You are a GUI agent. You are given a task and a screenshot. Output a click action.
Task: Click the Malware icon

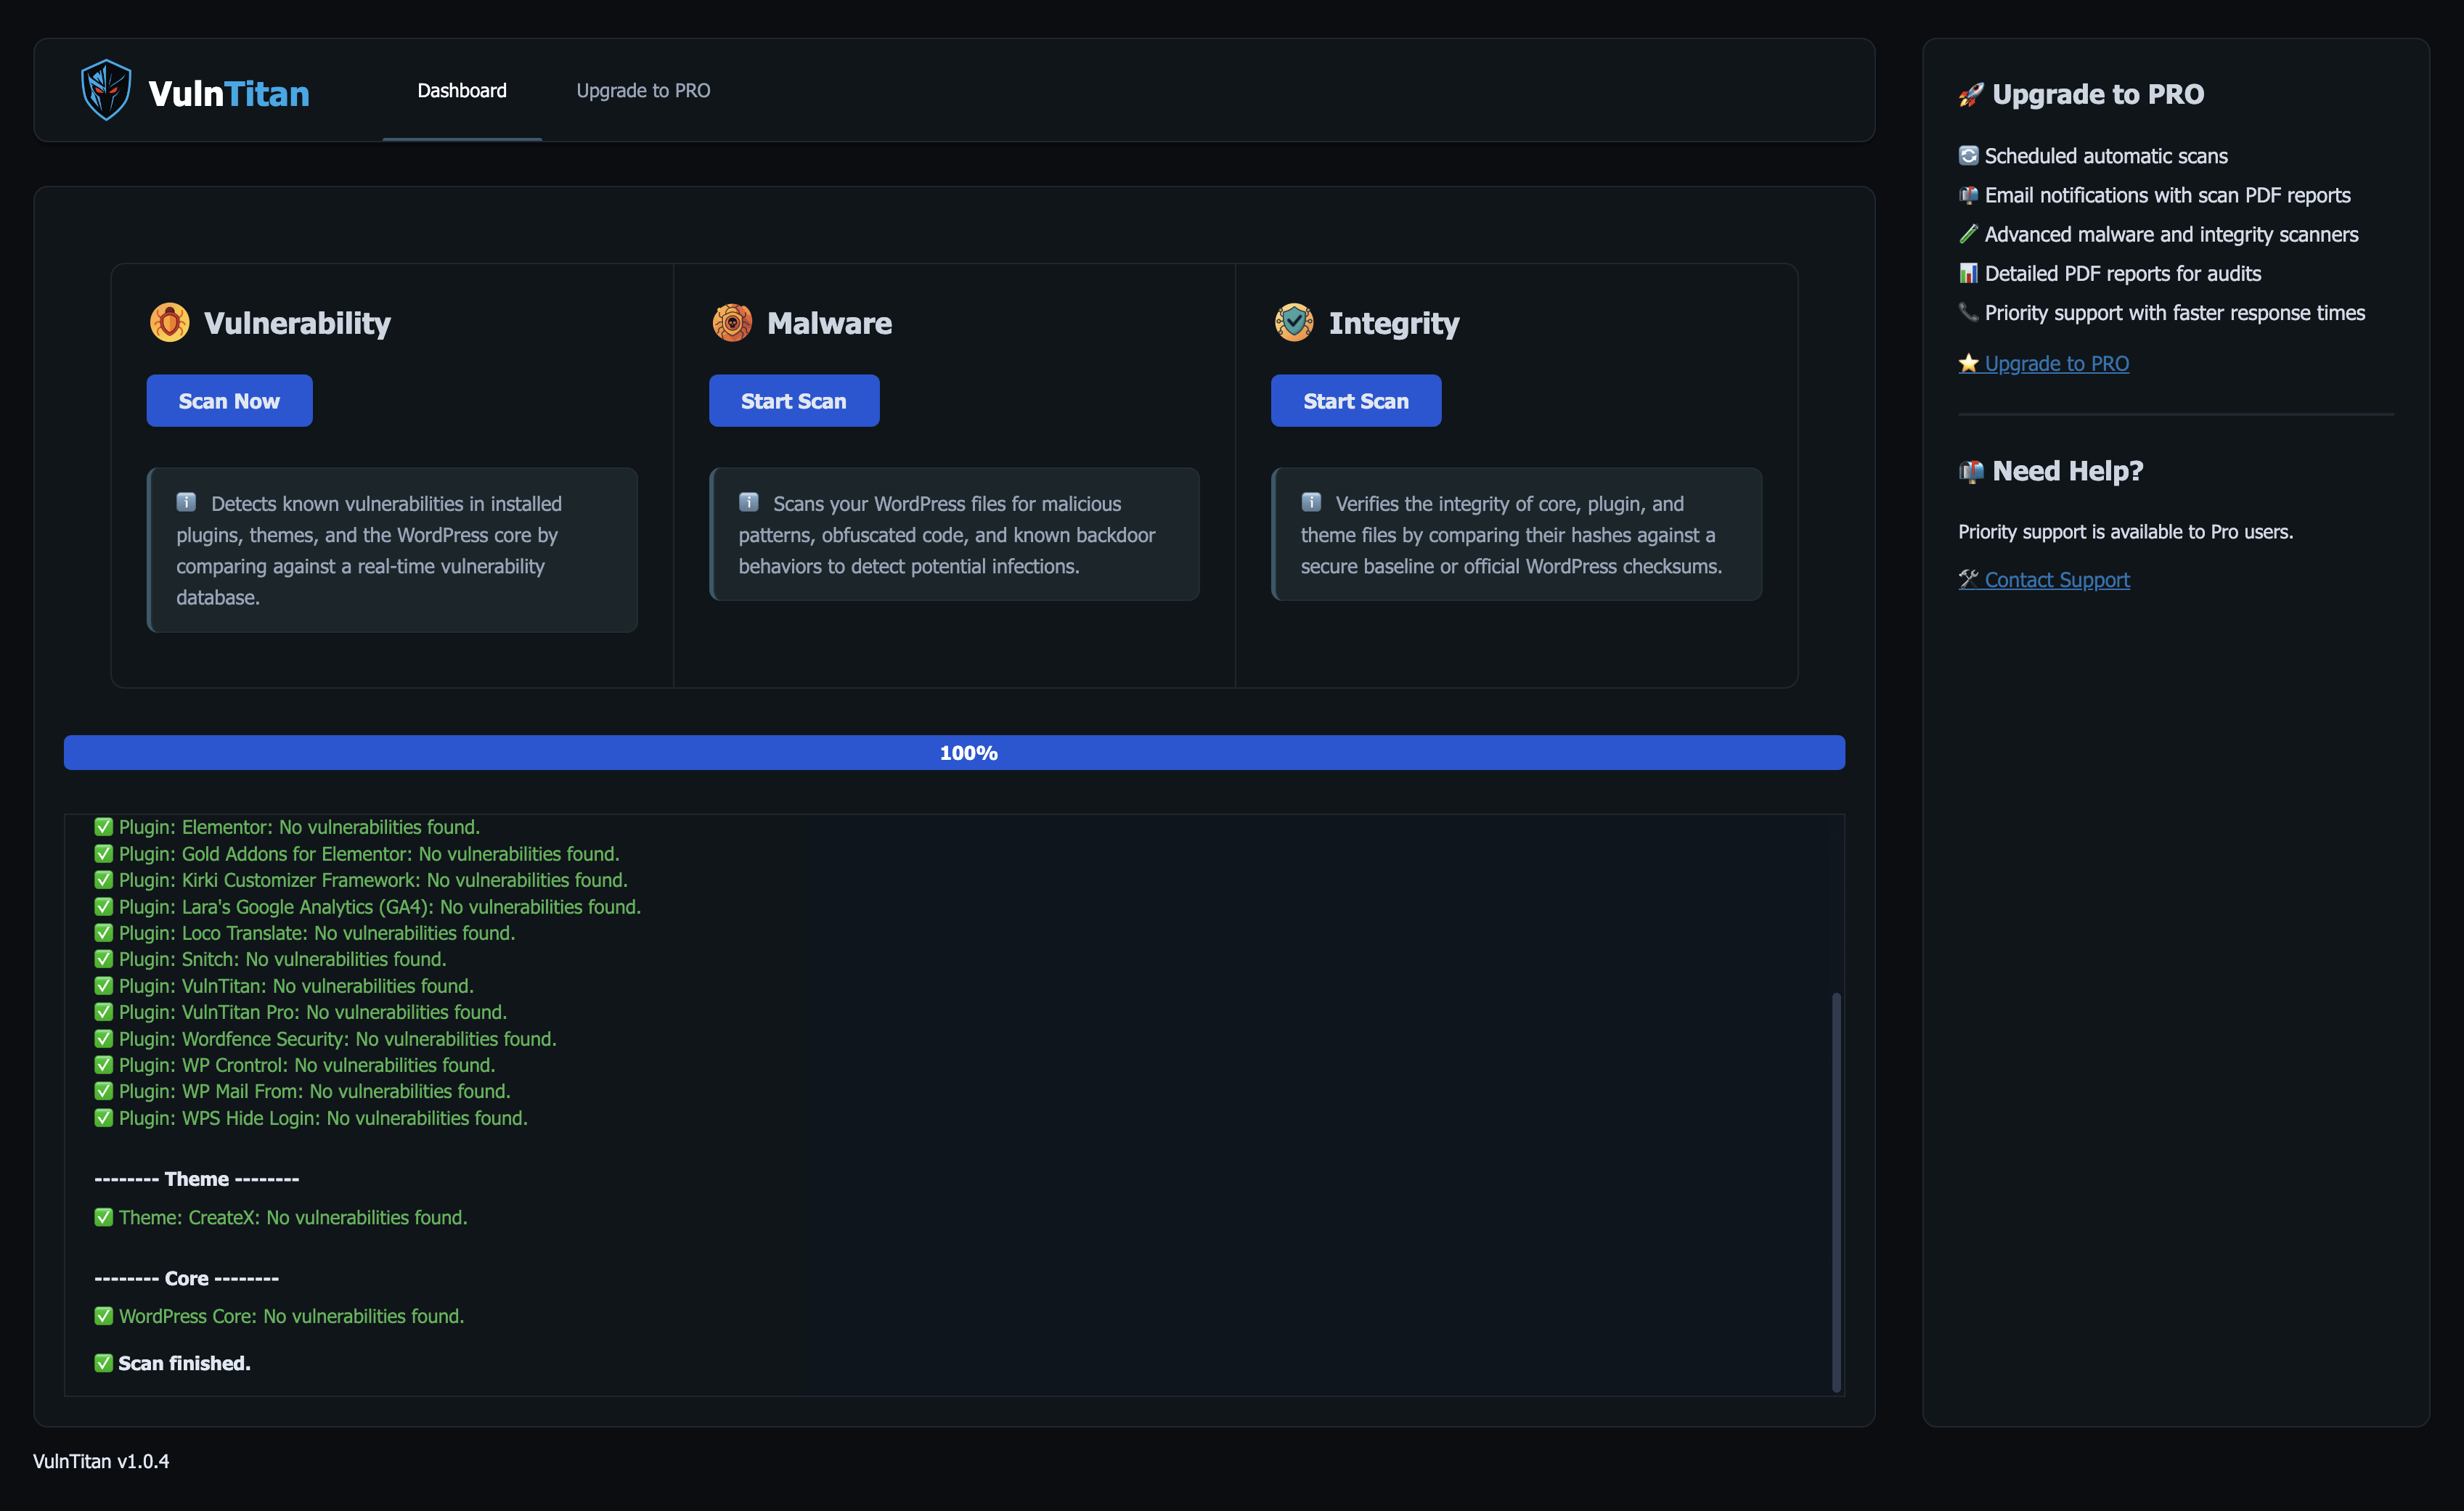732,322
